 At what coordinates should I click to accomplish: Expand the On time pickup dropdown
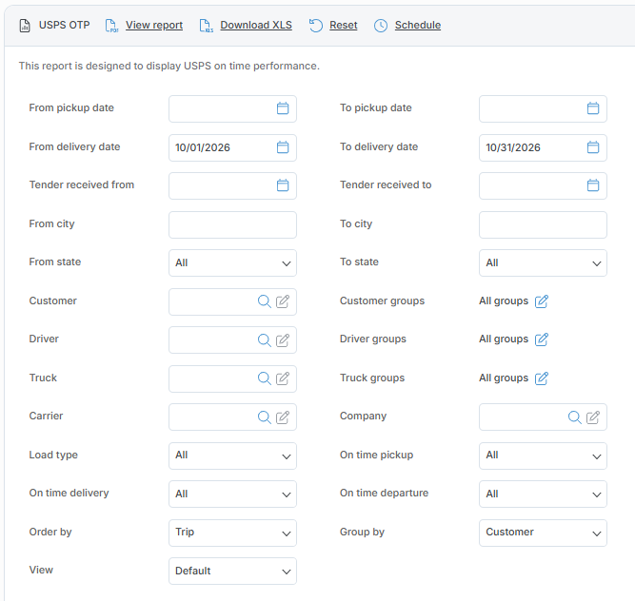point(543,456)
